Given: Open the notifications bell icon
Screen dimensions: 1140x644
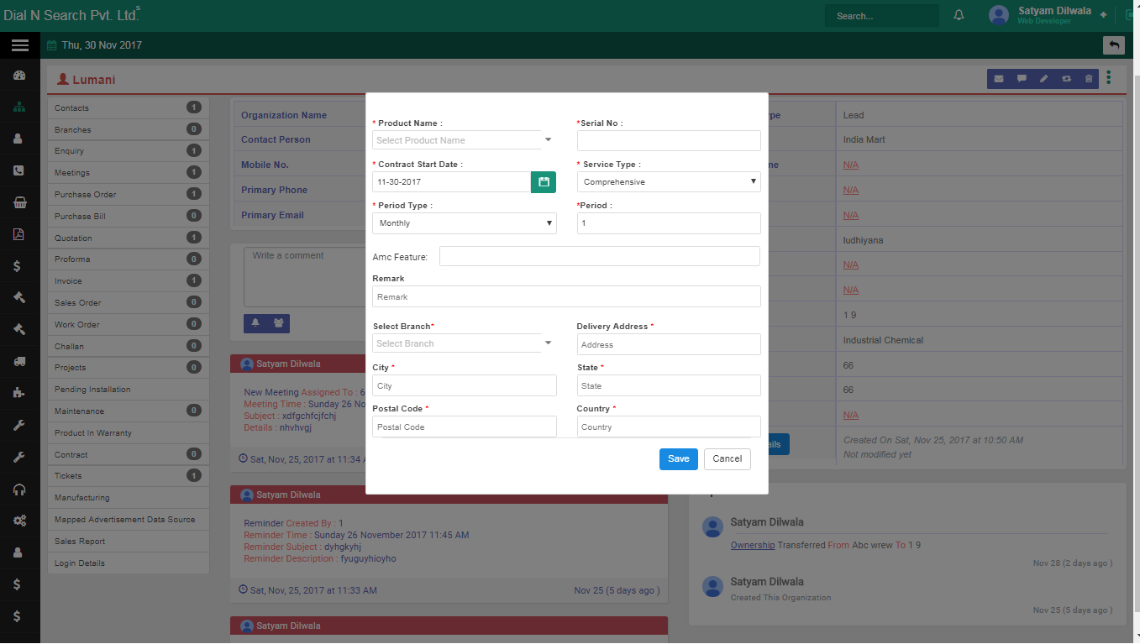Looking at the screenshot, I should (x=959, y=16).
